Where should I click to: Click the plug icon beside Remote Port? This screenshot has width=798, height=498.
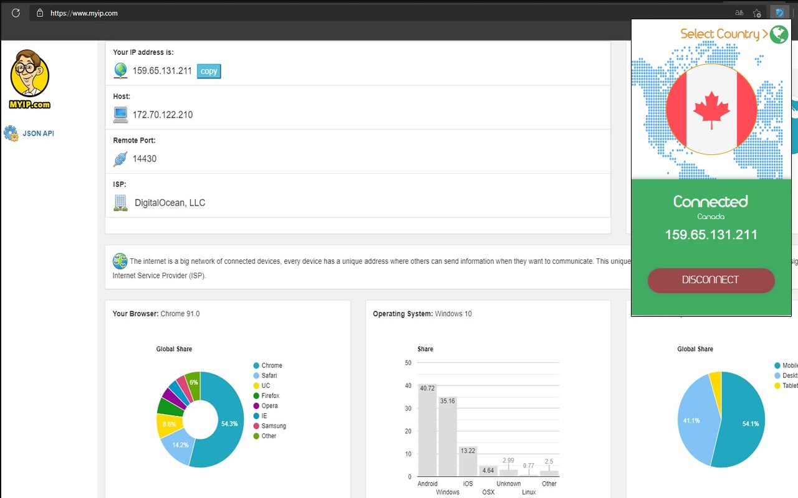[120, 159]
